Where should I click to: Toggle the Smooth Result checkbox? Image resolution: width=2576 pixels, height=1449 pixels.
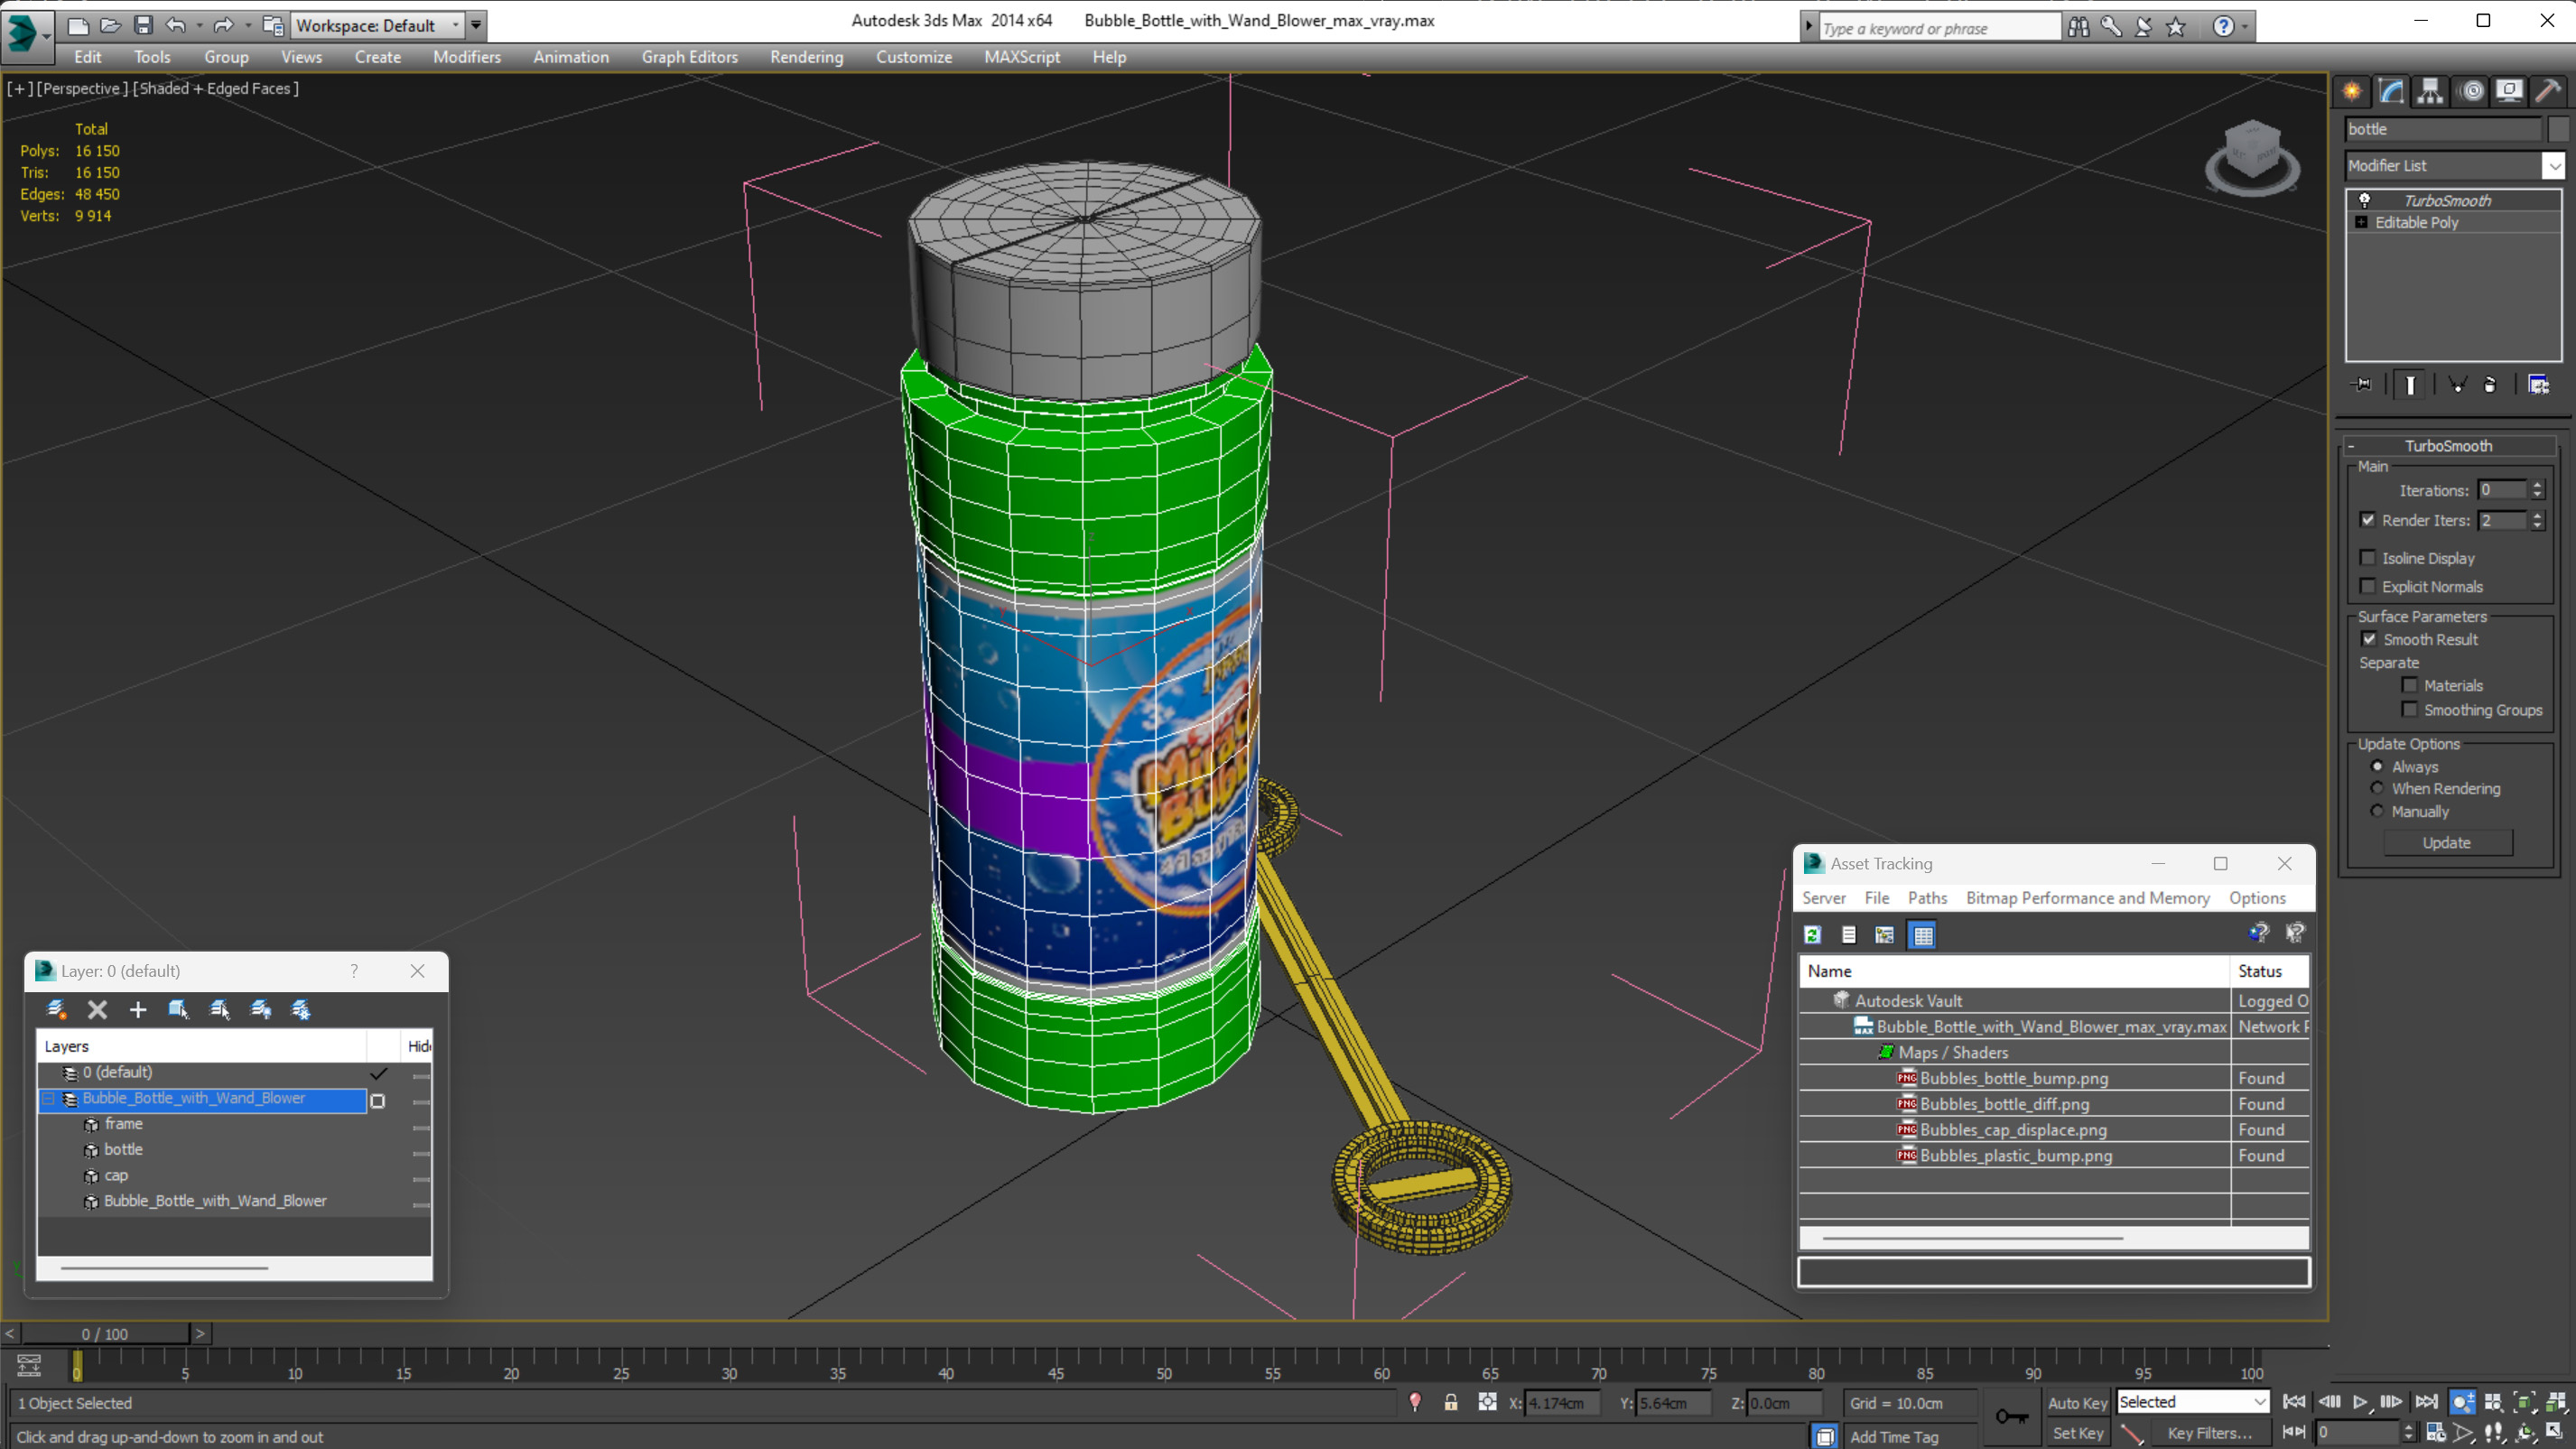coord(2369,639)
